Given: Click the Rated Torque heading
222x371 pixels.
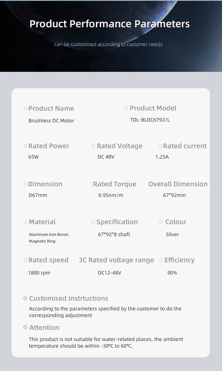Looking at the screenshot, I should tap(115, 184).
